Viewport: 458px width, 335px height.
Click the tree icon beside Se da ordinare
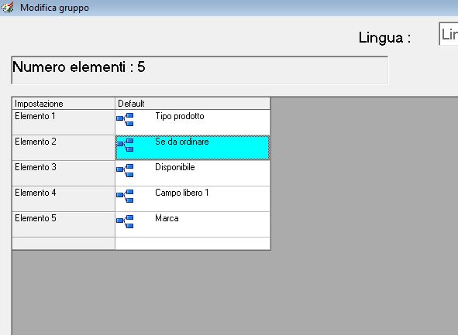[125, 145]
